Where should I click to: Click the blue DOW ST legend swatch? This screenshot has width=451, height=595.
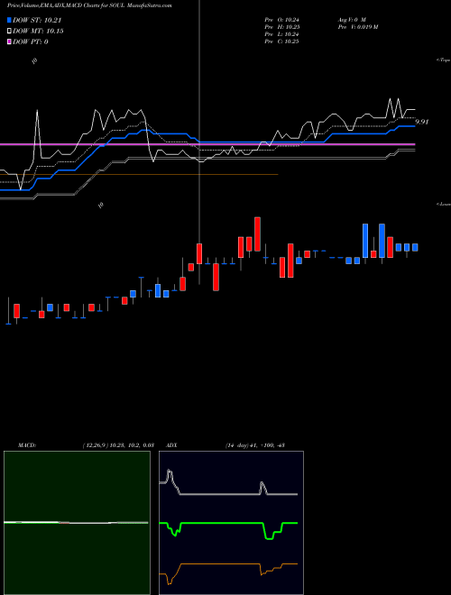pos(10,21)
